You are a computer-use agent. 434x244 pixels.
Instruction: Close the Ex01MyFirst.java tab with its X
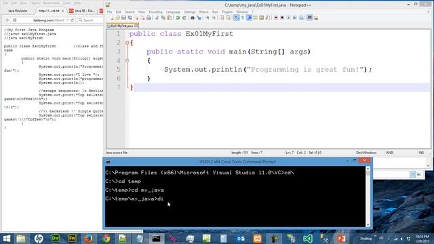pos(136,26)
